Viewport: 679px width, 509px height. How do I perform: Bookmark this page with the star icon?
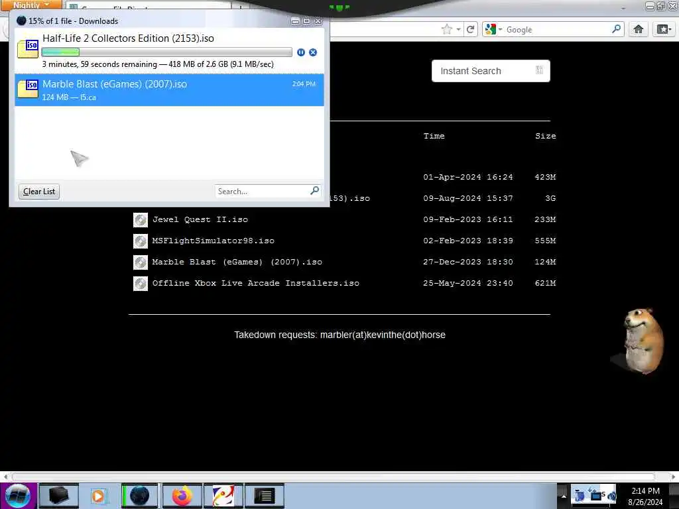[446, 29]
